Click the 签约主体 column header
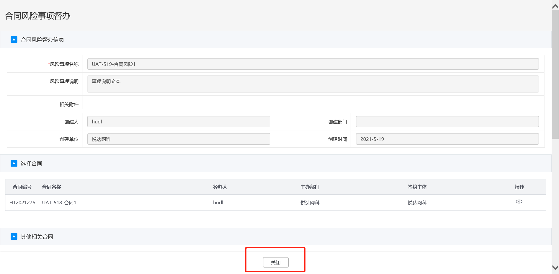Image resolution: width=559 pixels, height=274 pixels. coord(417,187)
